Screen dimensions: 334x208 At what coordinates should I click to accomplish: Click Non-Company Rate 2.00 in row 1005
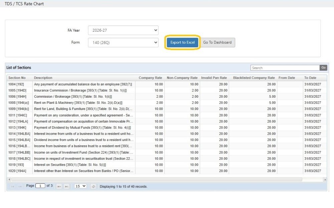pos(195,90)
